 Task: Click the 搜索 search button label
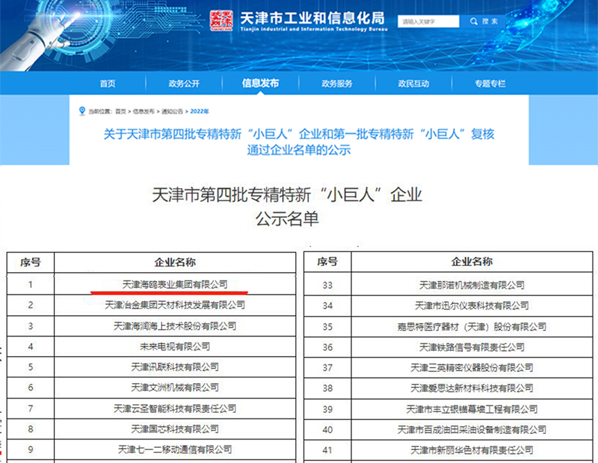point(490,22)
